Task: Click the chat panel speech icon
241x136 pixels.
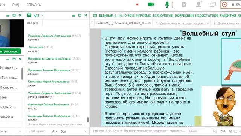Action: pyautogui.click(x=29, y=15)
